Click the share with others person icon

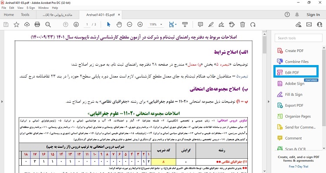319,24
